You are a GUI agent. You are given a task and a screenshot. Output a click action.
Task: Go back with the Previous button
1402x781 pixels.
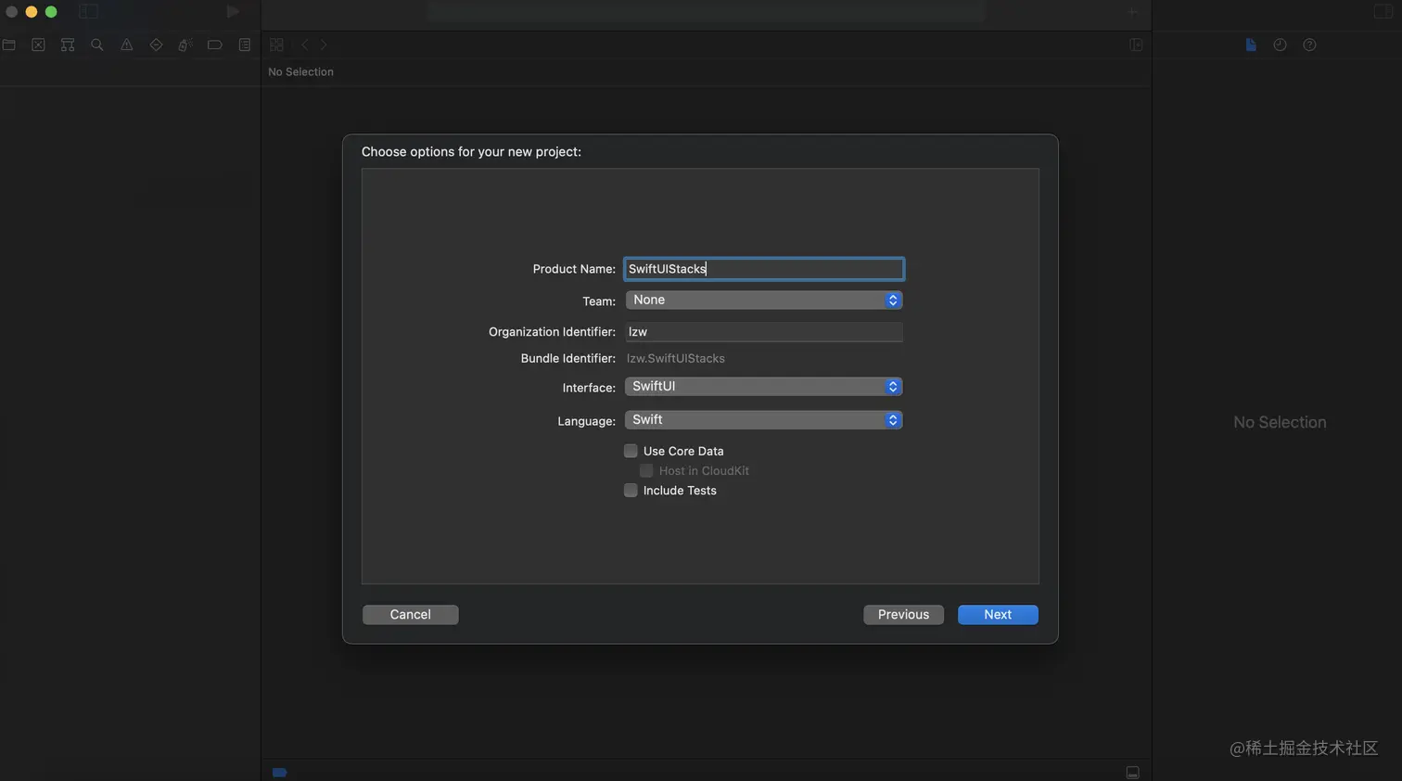[903, 615]
